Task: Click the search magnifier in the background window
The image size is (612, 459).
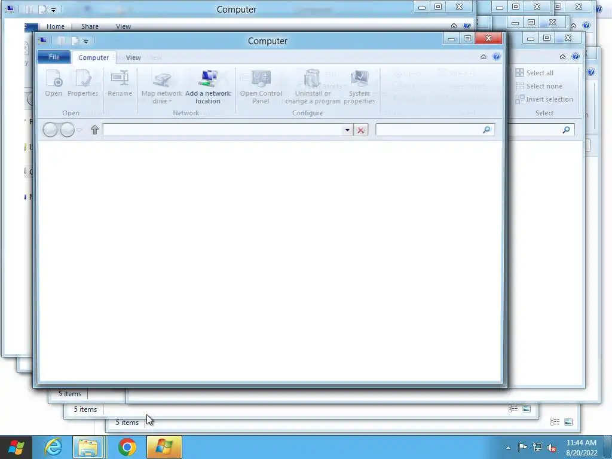Action: [x=566, y=130]
